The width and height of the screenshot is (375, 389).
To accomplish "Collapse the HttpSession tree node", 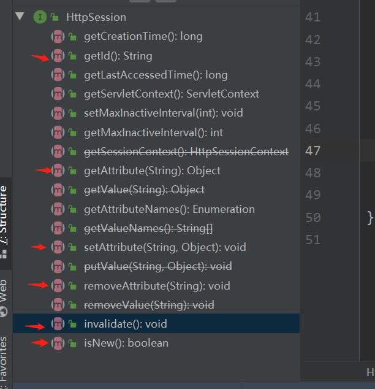I will click(x=20, y=17).
